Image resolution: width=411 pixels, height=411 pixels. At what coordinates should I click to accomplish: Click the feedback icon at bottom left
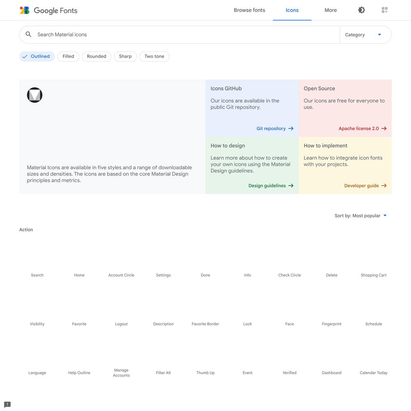point(7,404)
